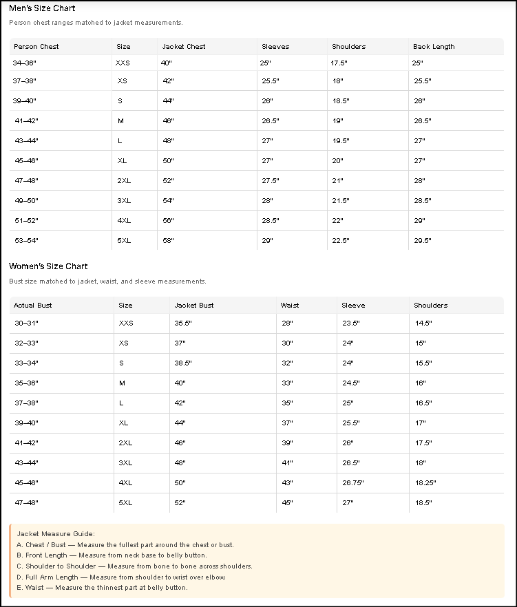Click the Back Length column header
This screenshot has height=607, width=517.
coord(434,47)
